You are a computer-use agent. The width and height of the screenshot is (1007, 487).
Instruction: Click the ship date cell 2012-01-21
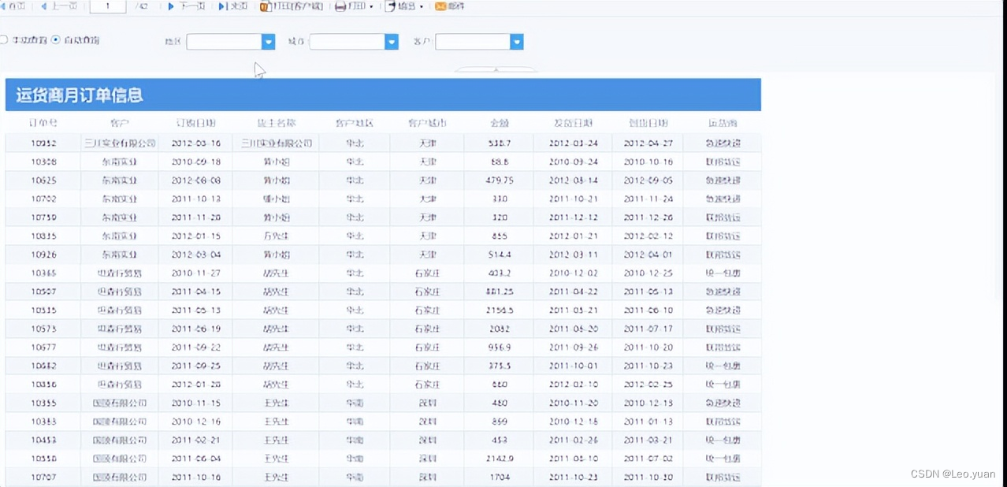(573, 236)
